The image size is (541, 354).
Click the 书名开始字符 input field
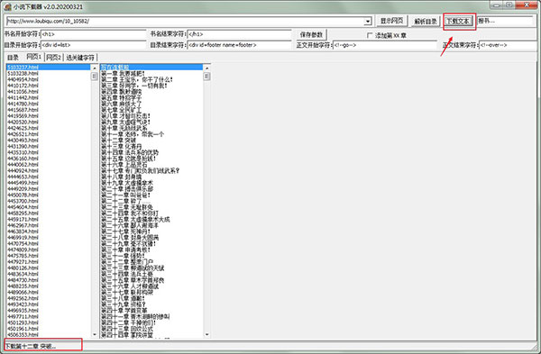(93, 34)
